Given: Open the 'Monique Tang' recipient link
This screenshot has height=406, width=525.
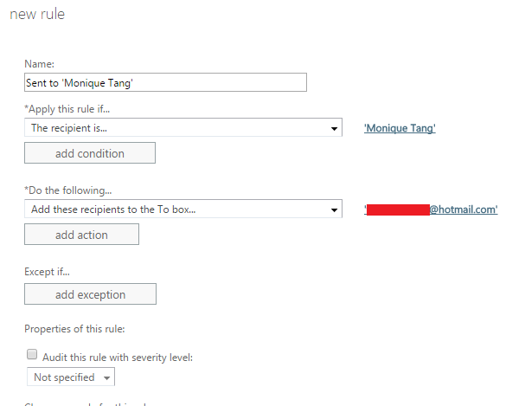Looking at the screenshot, I should 400,128.
